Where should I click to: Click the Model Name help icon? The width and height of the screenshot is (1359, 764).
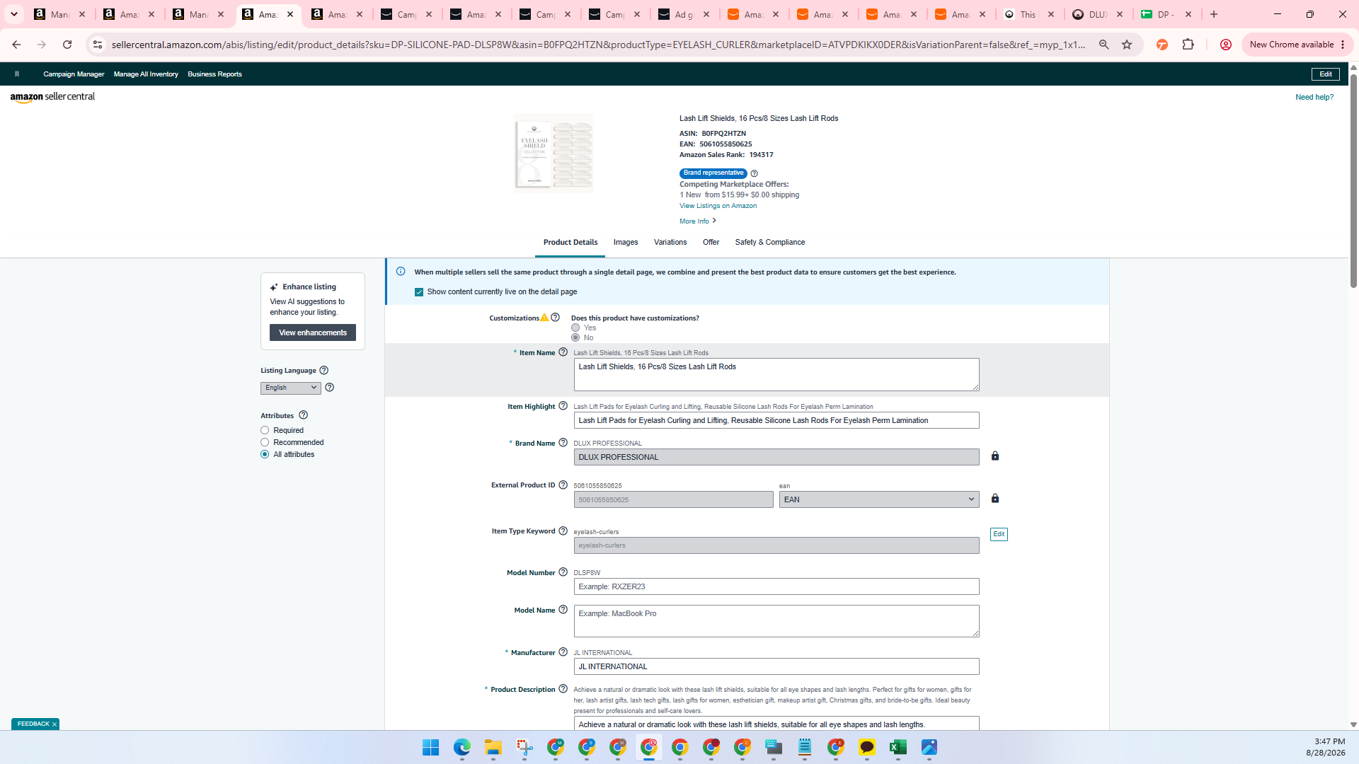tap(563, 610)
